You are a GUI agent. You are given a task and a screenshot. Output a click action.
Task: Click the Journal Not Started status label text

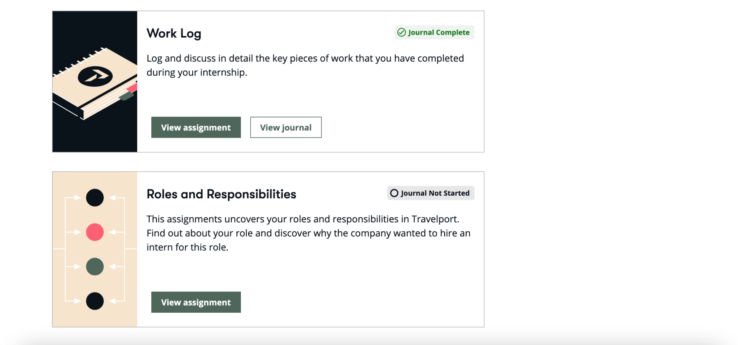click(x=435, y=193)
